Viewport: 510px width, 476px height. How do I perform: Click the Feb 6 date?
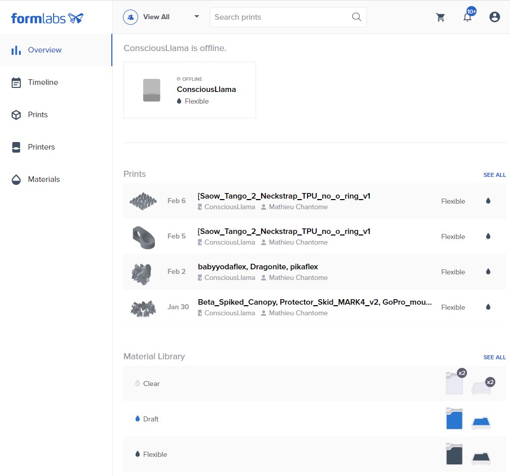[176, 201]
